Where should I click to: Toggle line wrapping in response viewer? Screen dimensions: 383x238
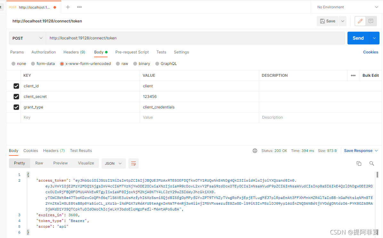(134, 163)
